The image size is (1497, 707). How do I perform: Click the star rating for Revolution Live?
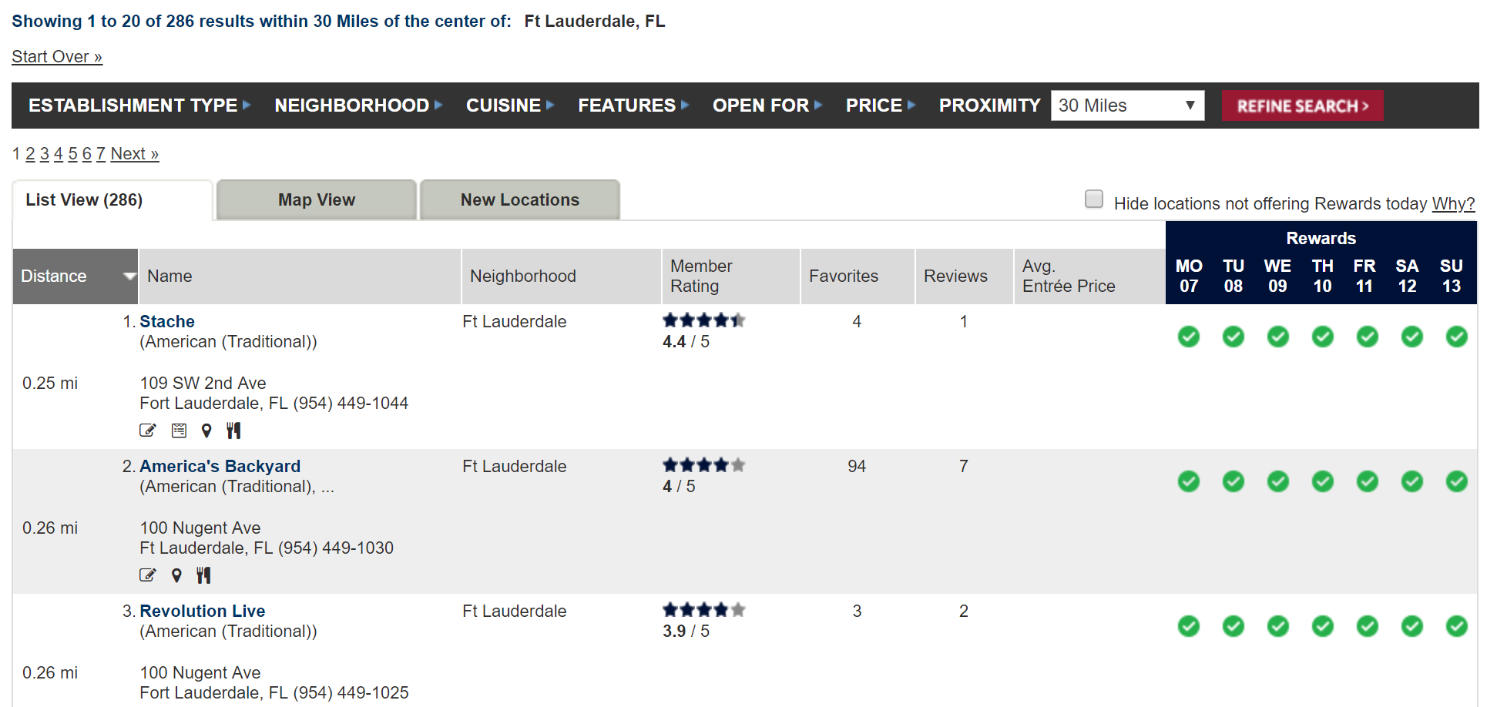coord(704,610)
